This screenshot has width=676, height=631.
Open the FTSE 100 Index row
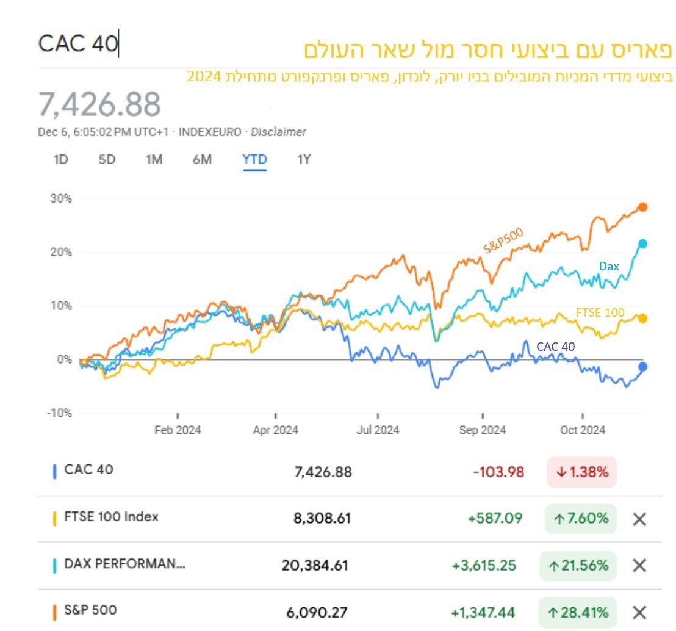tap(111, 517)
